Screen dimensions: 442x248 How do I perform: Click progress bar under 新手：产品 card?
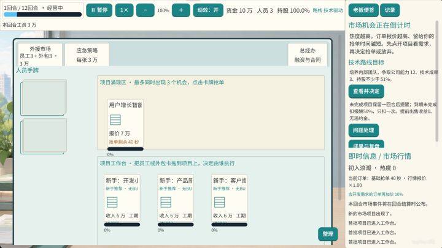click(x=176, y=224)
